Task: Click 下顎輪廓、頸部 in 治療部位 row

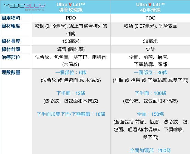Action: 150,64
